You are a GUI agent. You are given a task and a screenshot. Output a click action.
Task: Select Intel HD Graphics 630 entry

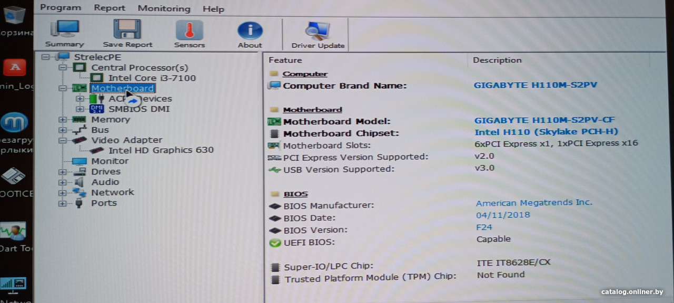(x=161, y=150)
